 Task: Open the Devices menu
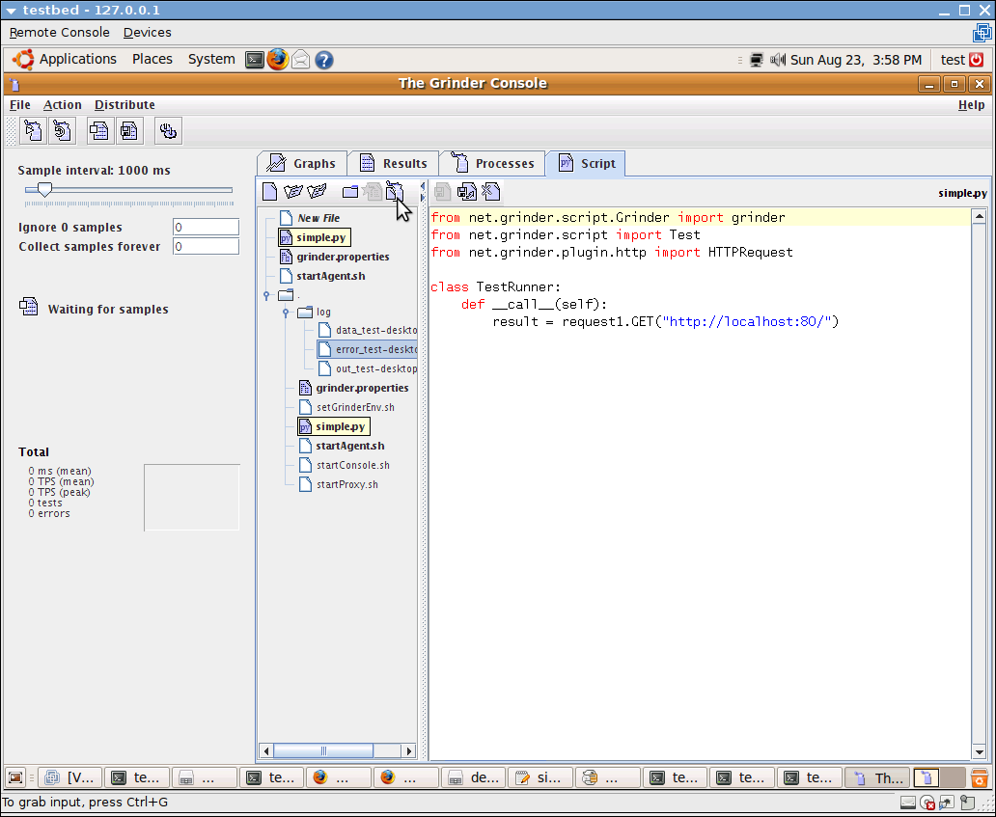[148, 33]
